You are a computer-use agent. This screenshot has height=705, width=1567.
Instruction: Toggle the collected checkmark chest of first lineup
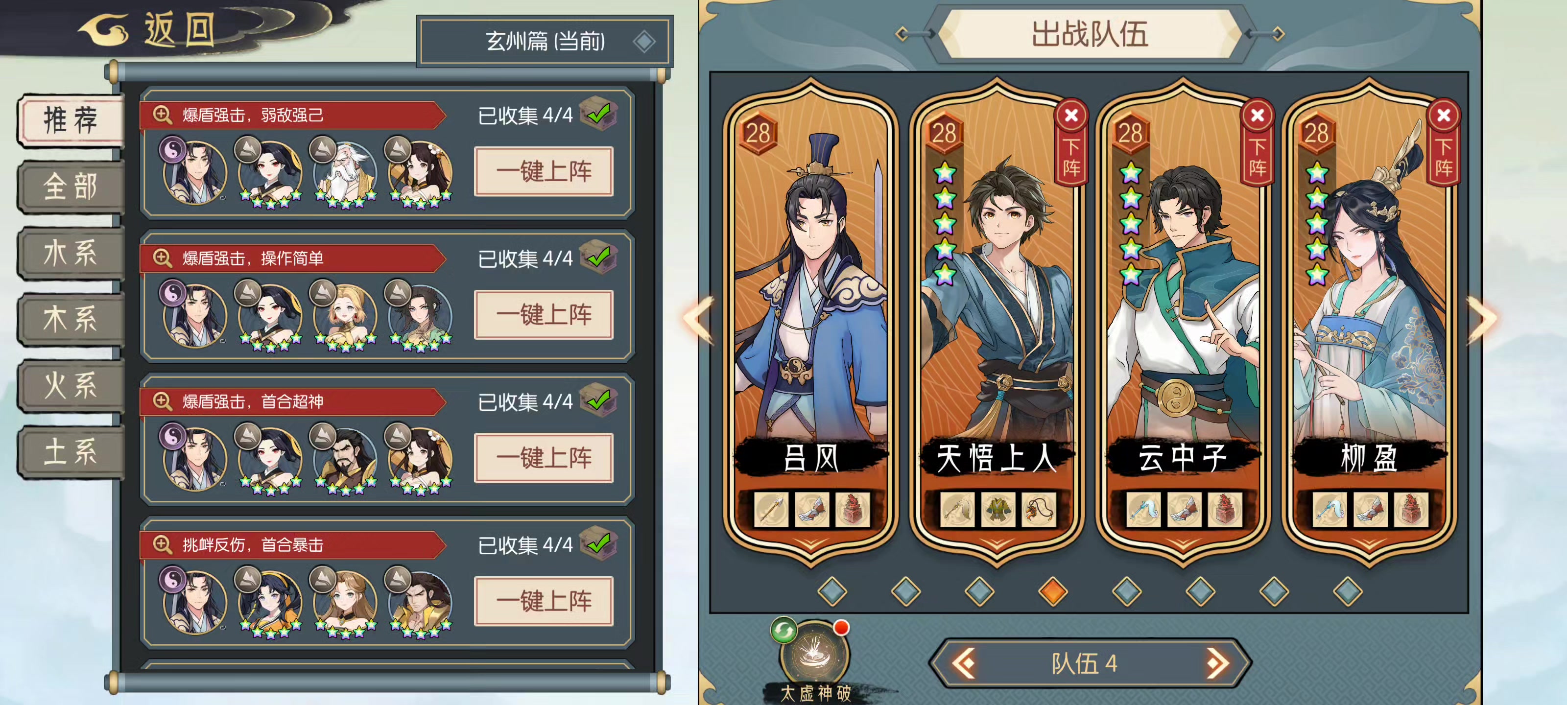[x=598, y=114]
